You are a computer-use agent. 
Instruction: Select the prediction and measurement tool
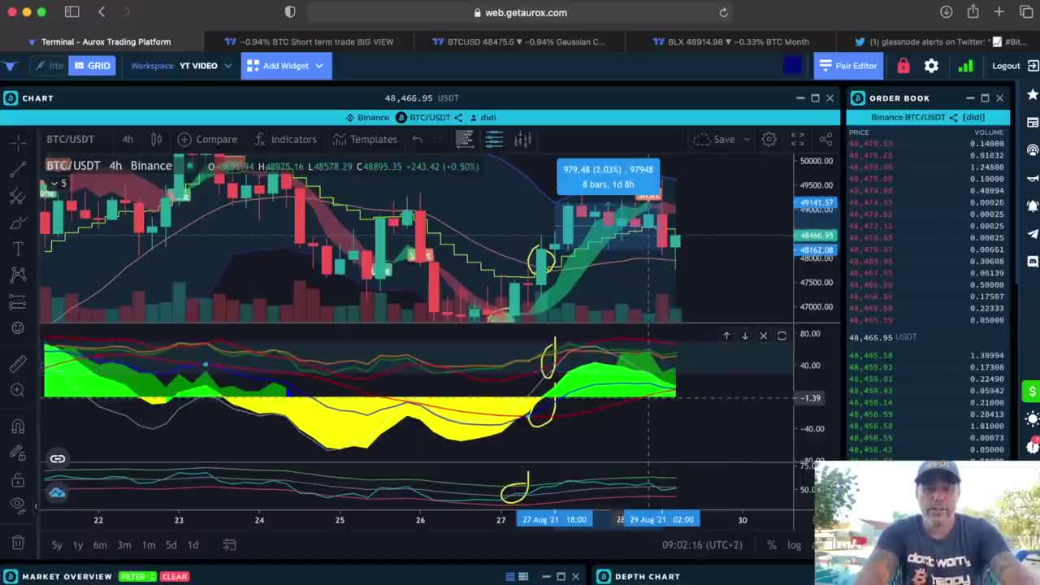point(18,301)
